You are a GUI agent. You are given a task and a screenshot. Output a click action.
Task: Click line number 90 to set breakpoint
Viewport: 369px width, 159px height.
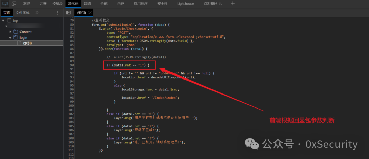pyautogui.click(x=72, y=65)
